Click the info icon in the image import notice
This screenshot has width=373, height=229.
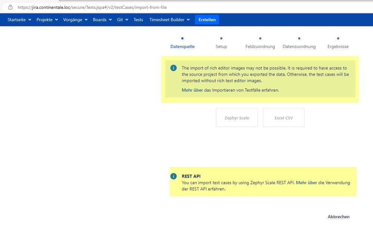[173, 68]
